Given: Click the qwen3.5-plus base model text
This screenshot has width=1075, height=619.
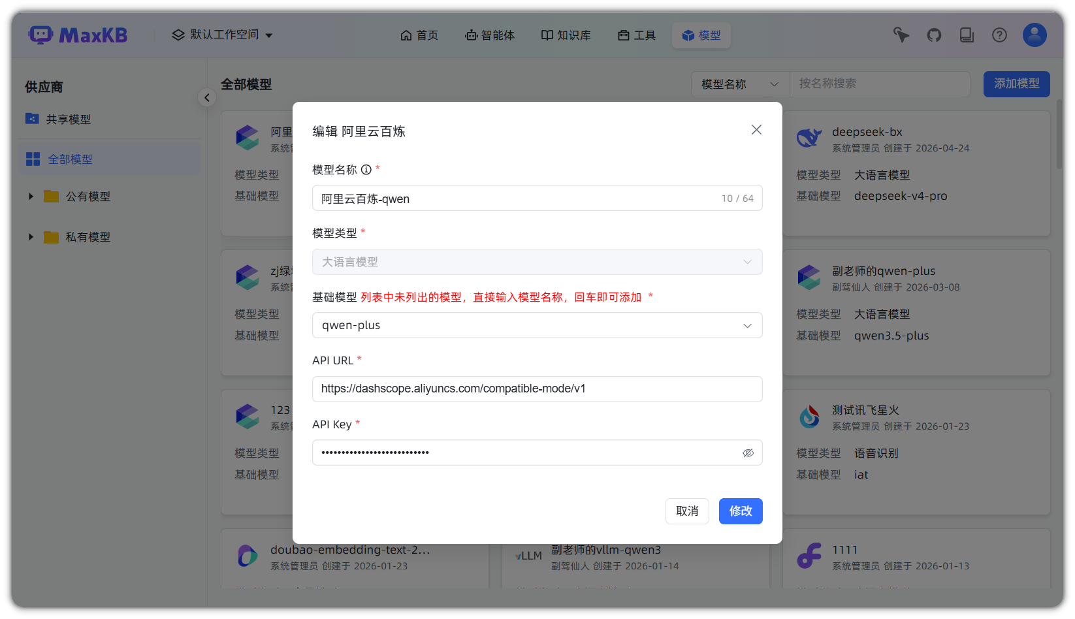Looking at the screenshot, I should click(891, 336).
